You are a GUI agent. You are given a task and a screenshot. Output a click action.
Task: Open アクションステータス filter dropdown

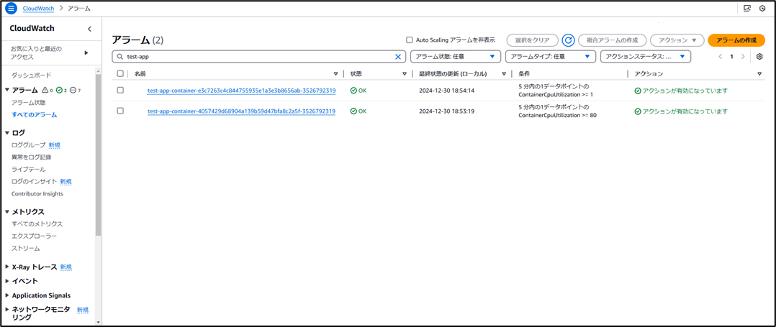point(645,56)
